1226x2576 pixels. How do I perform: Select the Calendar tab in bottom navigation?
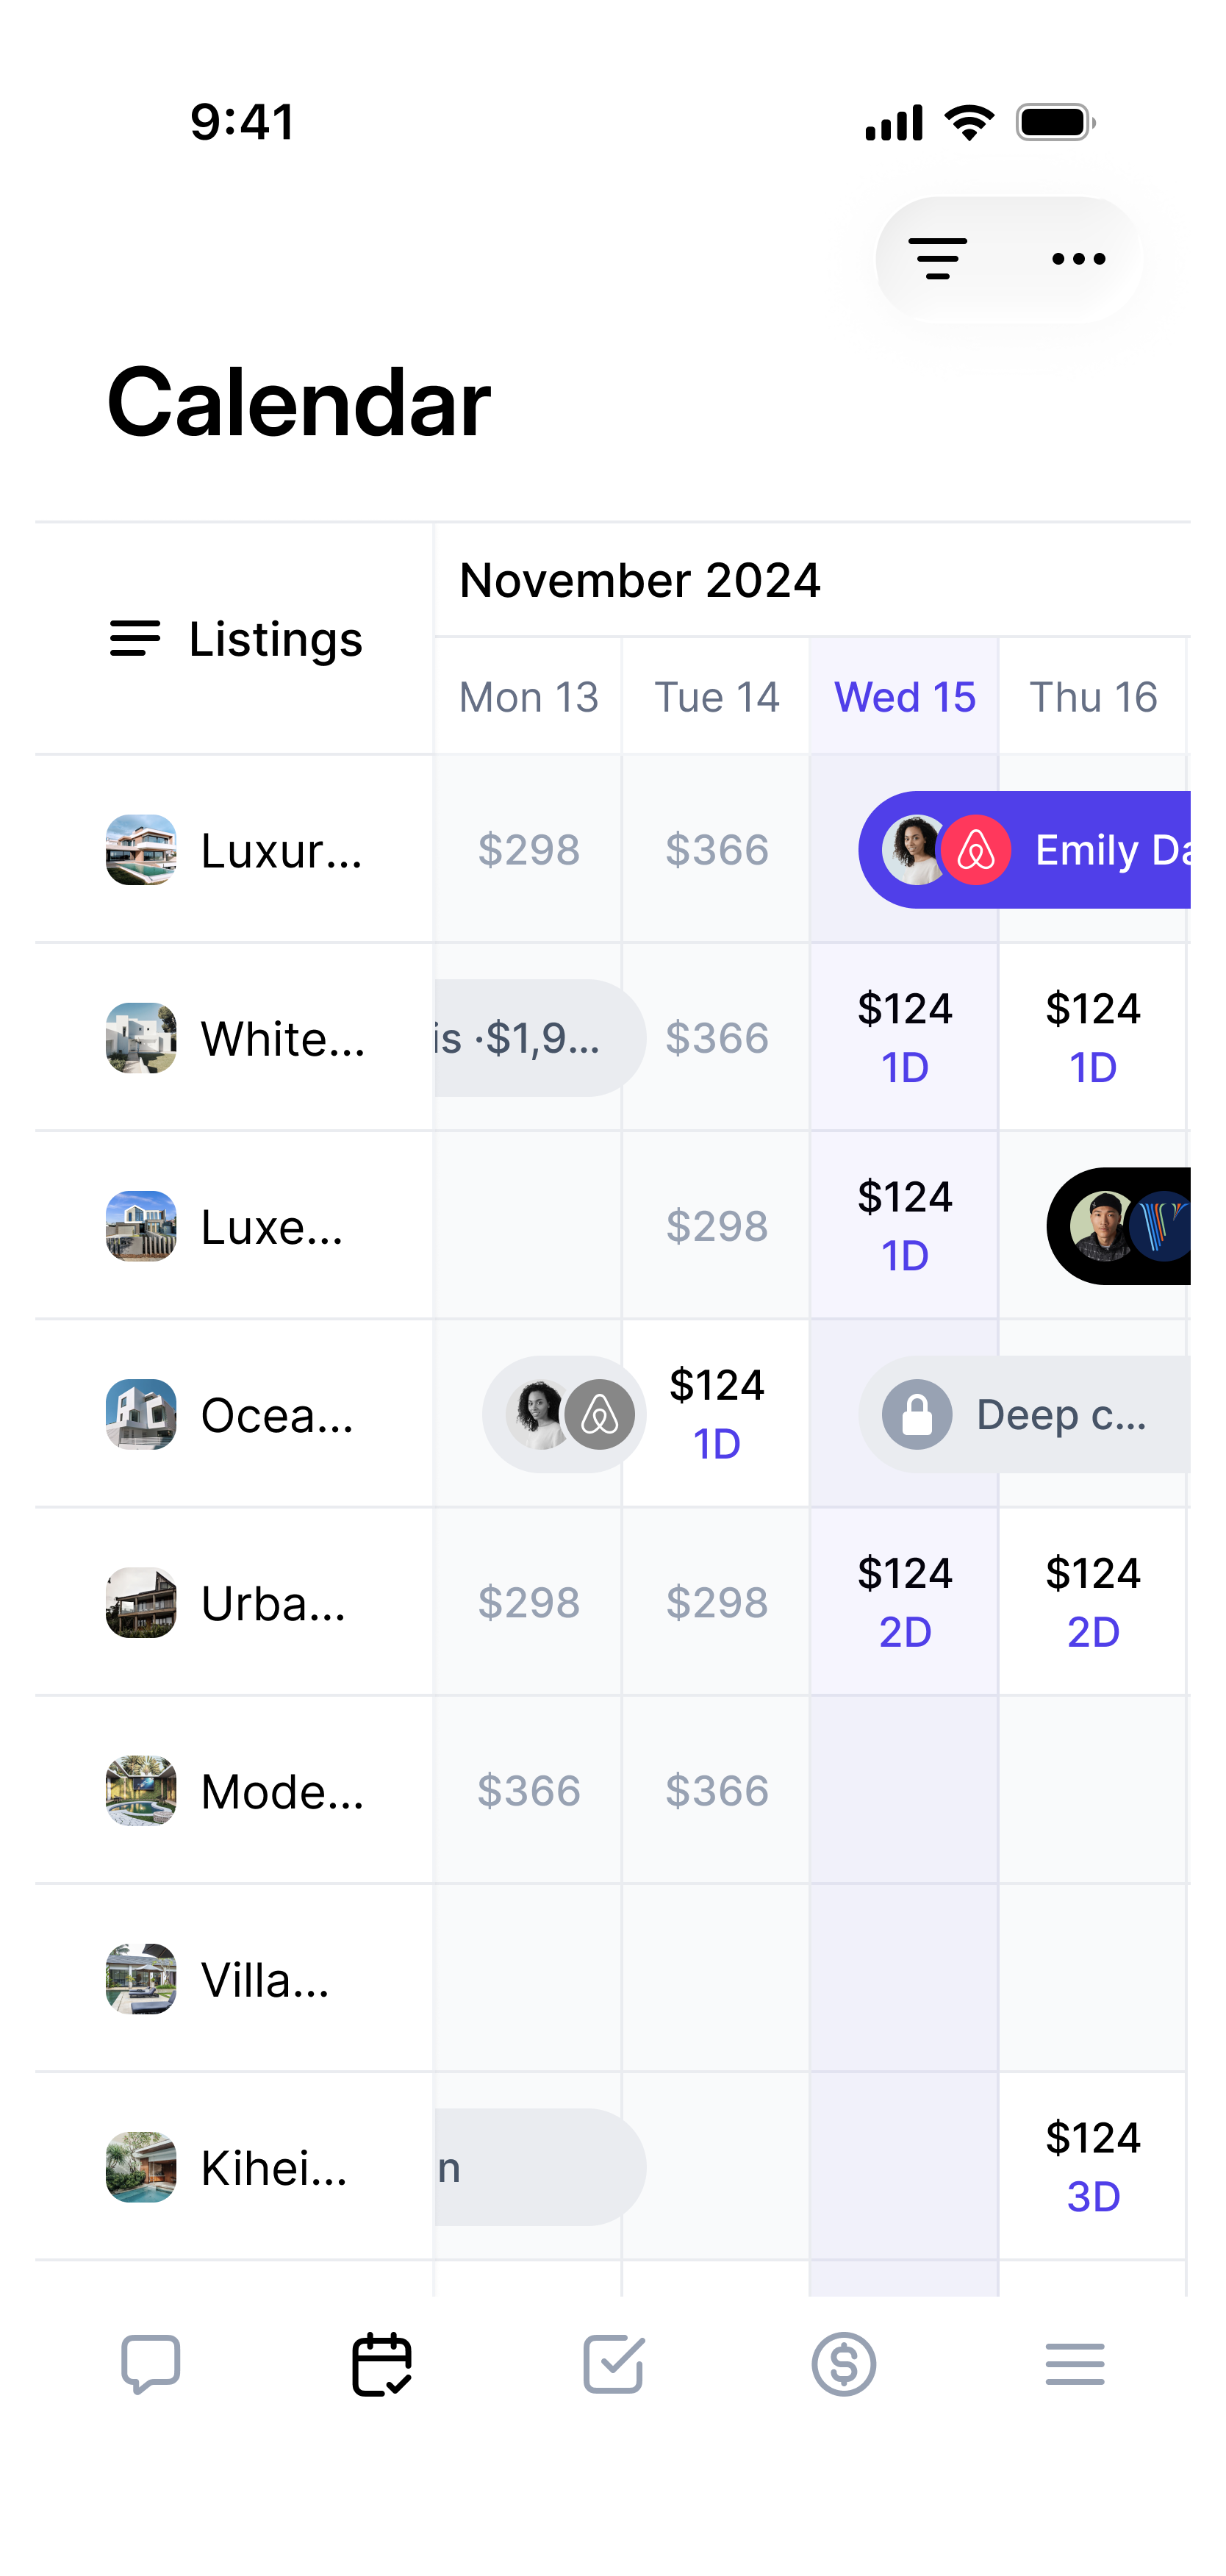point(383,2364)
